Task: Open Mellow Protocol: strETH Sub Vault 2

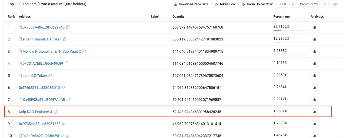Action: coord(52,51)
